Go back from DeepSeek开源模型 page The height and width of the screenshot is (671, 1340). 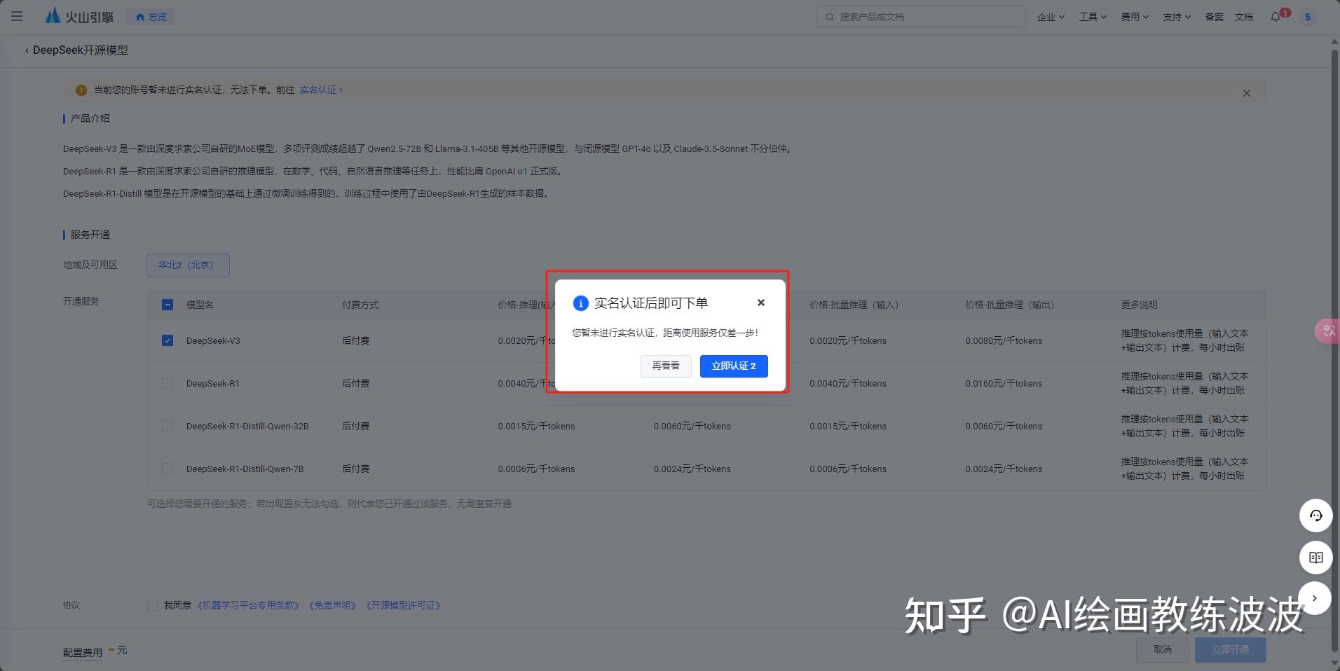coord(27,50)
